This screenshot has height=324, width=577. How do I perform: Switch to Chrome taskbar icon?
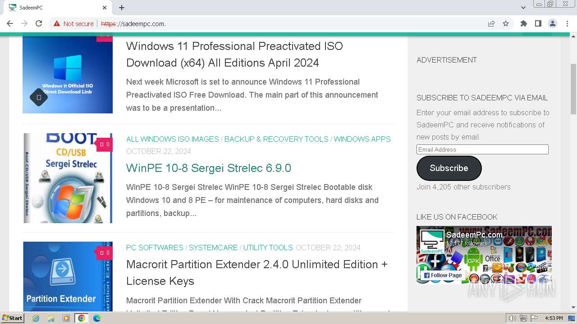82,318
